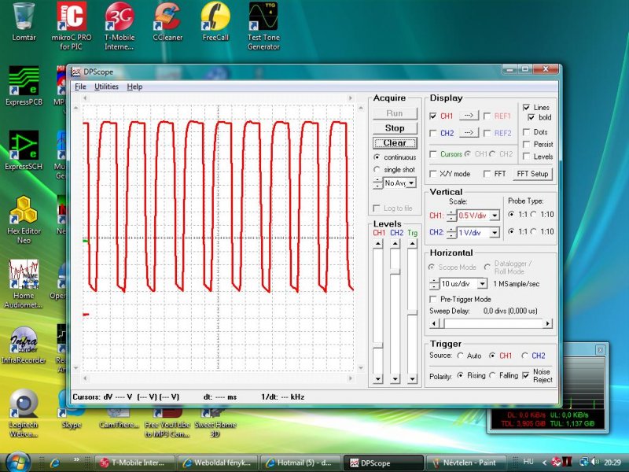
Task: Switch to Névtelen - Paint taskbar window
Action: click(x=465, y=463)
